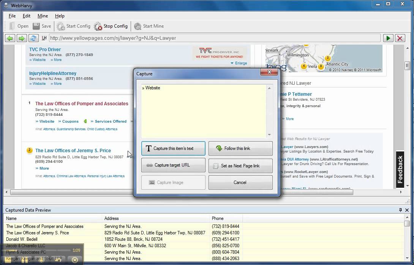The image size is (414, 265).
Task: Refresh the browser page
Action: [x=33, y=38]
